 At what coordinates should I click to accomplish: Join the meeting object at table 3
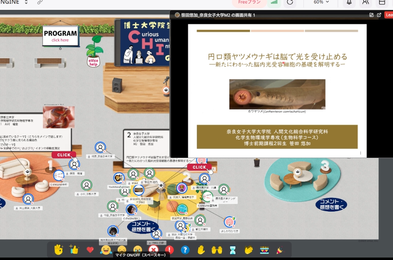297,172
